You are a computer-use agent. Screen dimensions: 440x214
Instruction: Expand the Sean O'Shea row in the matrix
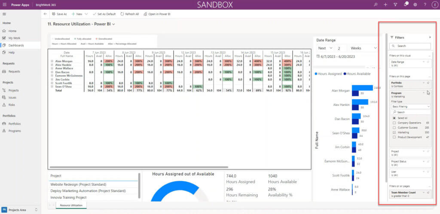[52, 87]
